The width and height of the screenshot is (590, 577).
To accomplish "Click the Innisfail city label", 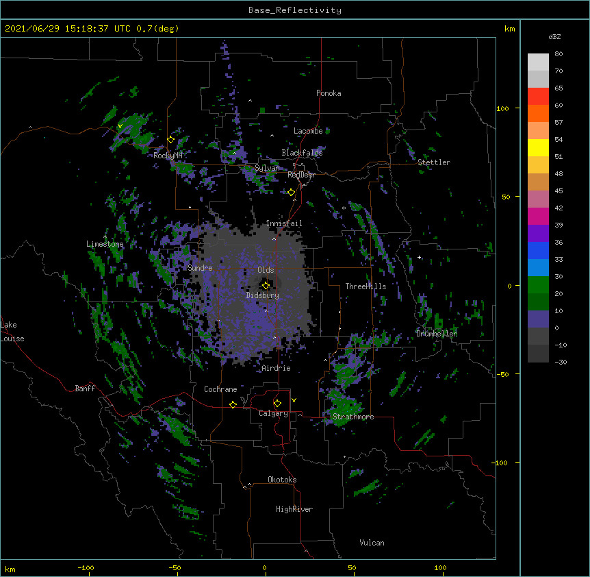I will tap(284, 223).
